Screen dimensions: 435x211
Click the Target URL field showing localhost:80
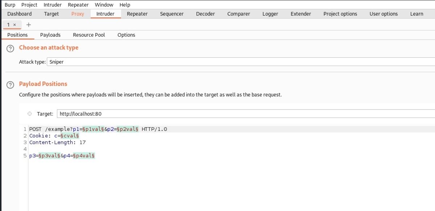[x=109, y=113]
